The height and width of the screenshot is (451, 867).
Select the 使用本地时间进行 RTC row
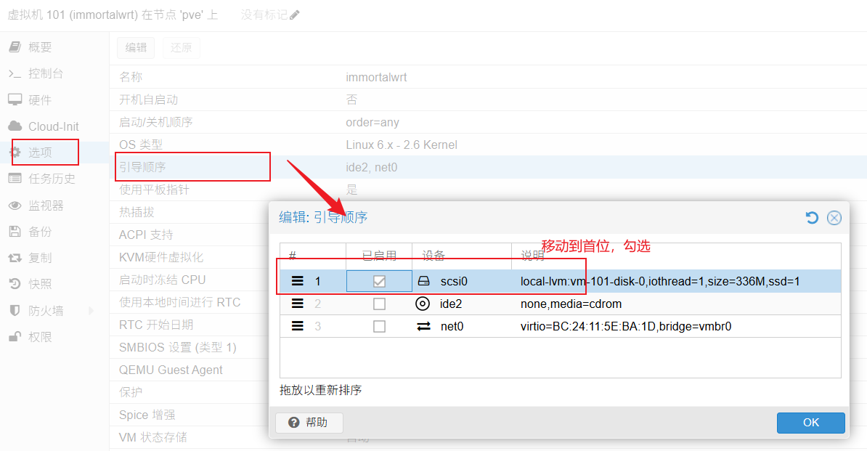189,302
